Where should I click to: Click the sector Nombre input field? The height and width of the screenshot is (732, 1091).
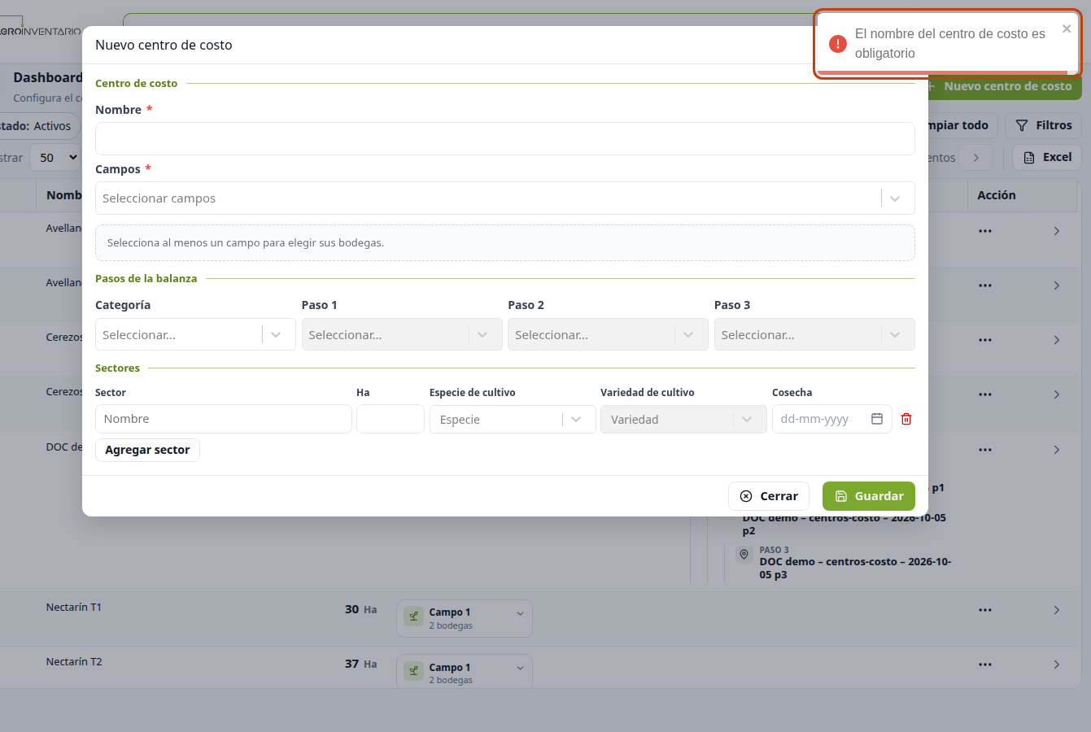pos(224,419)
